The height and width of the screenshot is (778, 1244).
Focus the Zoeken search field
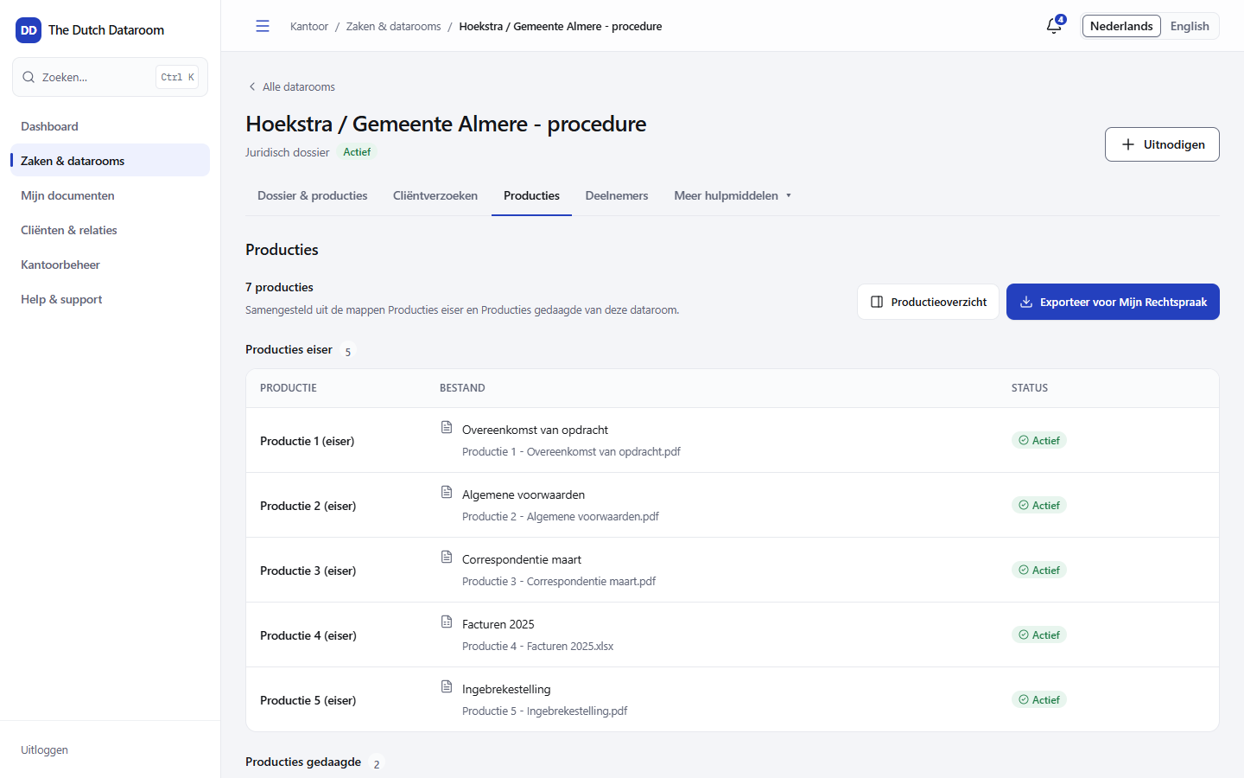[111, 77]
